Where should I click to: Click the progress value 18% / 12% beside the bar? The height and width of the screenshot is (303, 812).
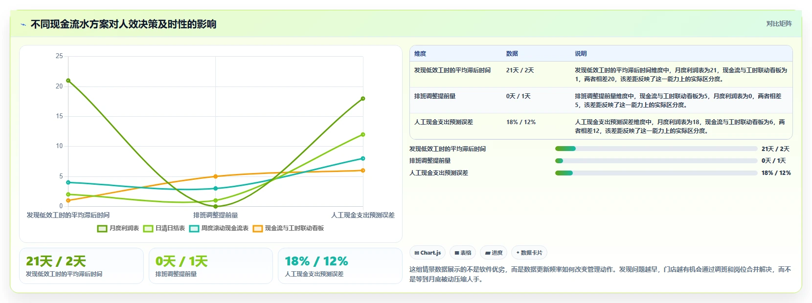[x=776, y=173]
